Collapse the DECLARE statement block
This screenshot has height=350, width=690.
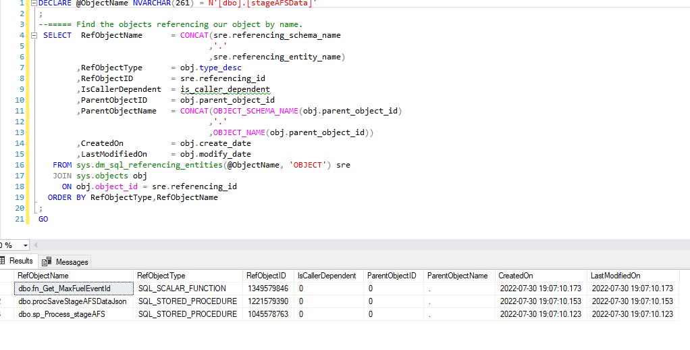[x=34, y=3]
